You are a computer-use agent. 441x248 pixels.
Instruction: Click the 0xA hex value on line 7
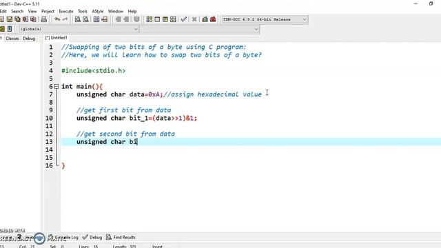click(x=154, y=94)
